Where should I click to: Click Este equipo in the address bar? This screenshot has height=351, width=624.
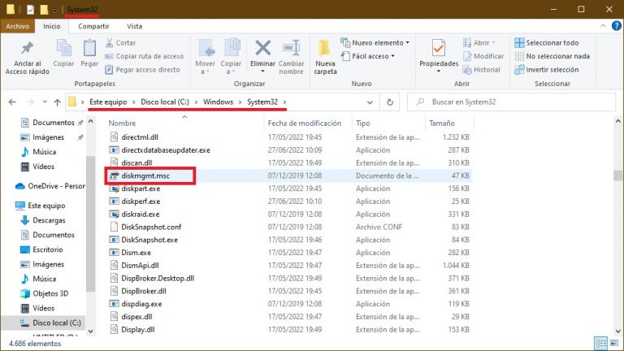[108, 102]
